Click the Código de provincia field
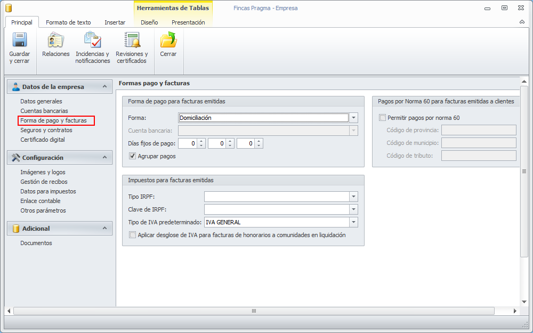 [479, 130]
